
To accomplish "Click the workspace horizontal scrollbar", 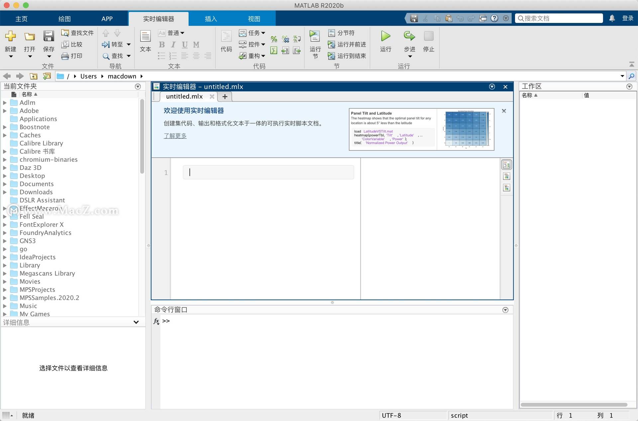I will 574,405.
